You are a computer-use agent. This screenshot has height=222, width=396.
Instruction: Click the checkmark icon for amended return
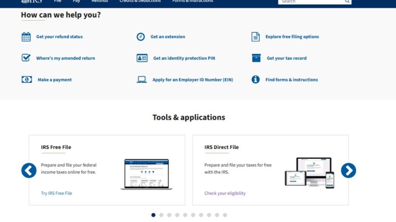[x=26, y=58]
